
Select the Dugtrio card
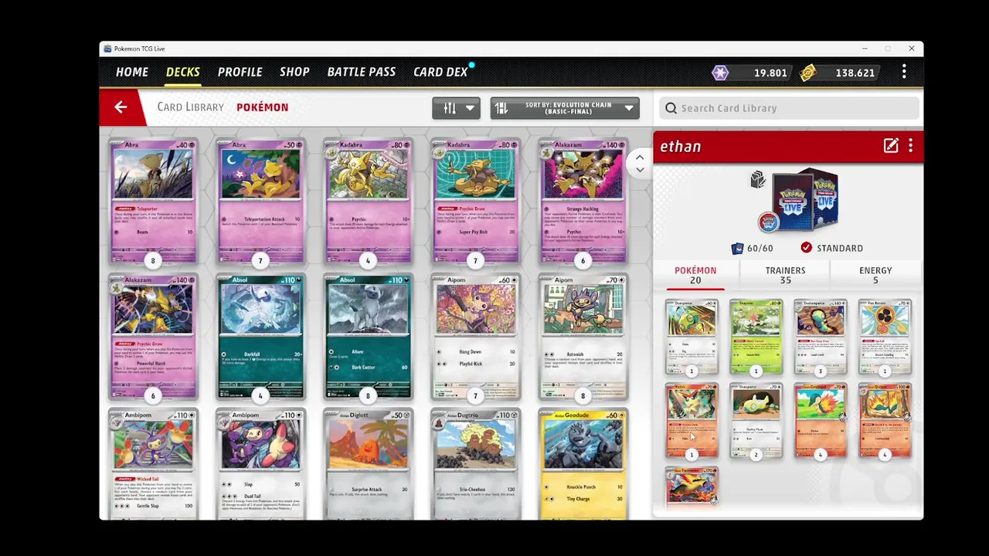click(475, 463)
